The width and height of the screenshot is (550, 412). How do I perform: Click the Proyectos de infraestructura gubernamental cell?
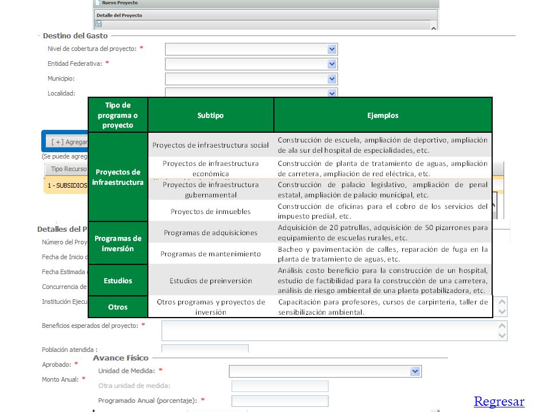click(210, 189)
